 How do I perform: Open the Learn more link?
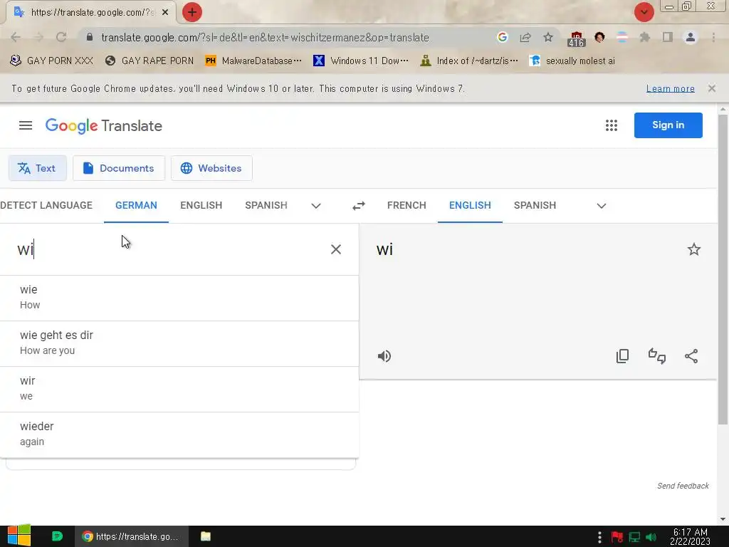tap(671, 88)
